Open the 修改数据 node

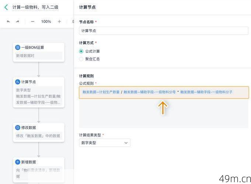[39, 132]
